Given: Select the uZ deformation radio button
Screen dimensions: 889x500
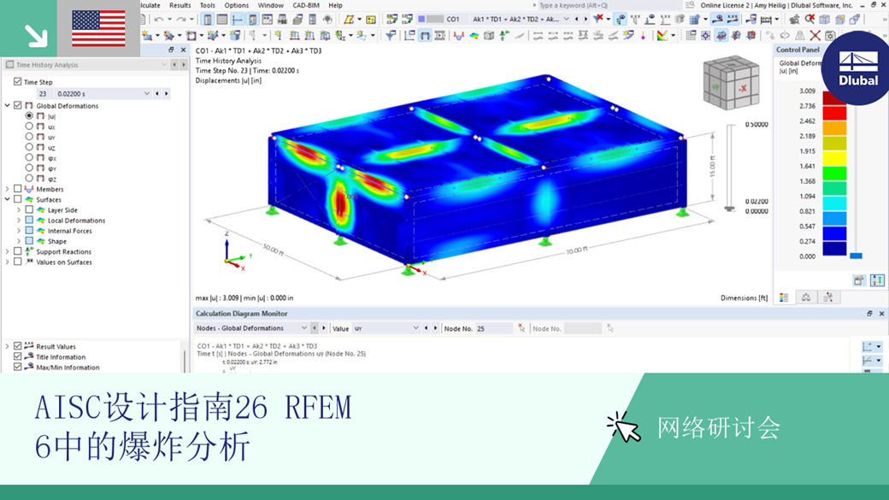Looking at the screenshot, I should pyautogui.click(x=29, y=147).
